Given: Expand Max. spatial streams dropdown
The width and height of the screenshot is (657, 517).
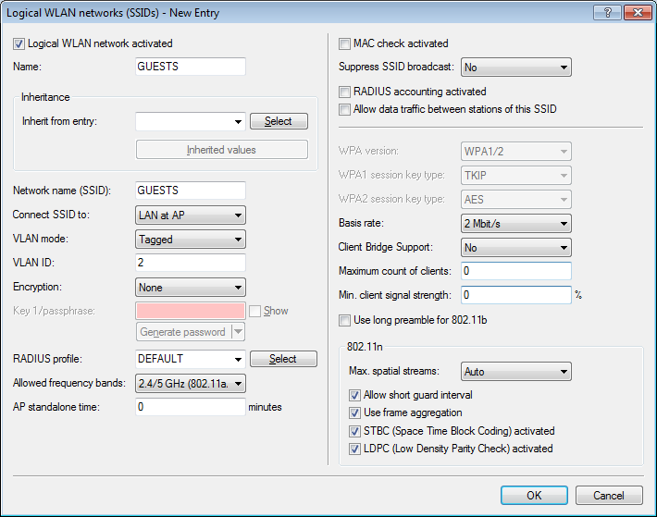Looking at the screenshot, I should coord(515,373).
